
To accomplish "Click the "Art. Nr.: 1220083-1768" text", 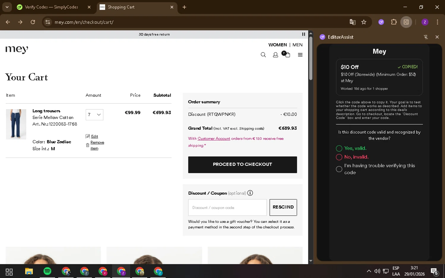I will (x=55, y=124).
